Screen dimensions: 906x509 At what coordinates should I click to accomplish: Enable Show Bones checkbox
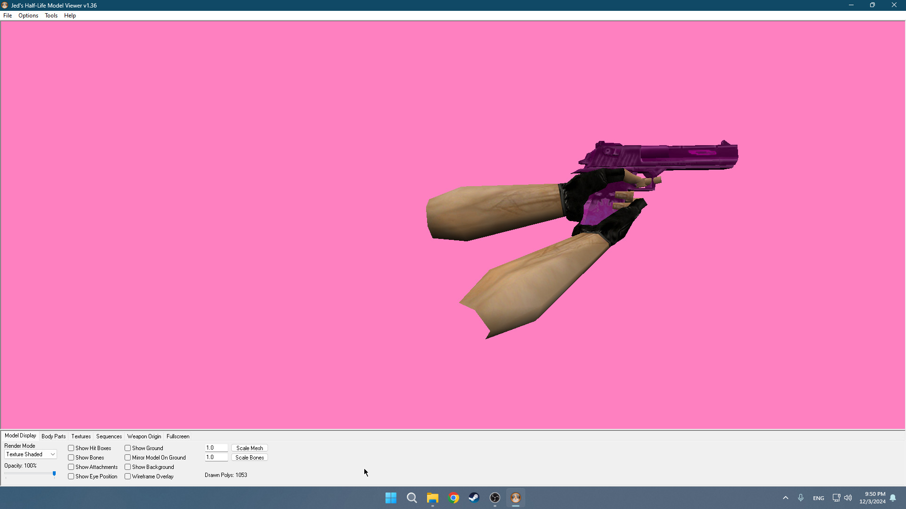tap(71, 458)
